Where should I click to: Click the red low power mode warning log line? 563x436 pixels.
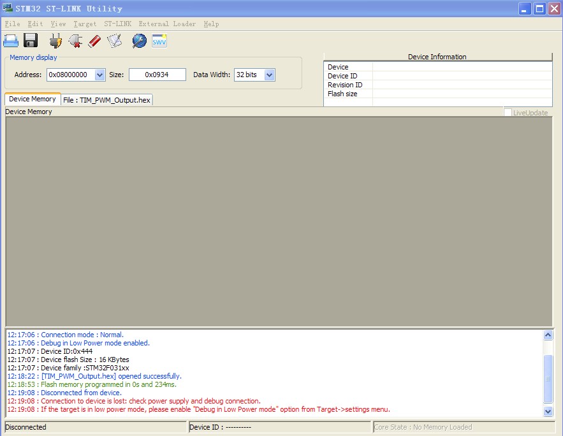(198, 409)
